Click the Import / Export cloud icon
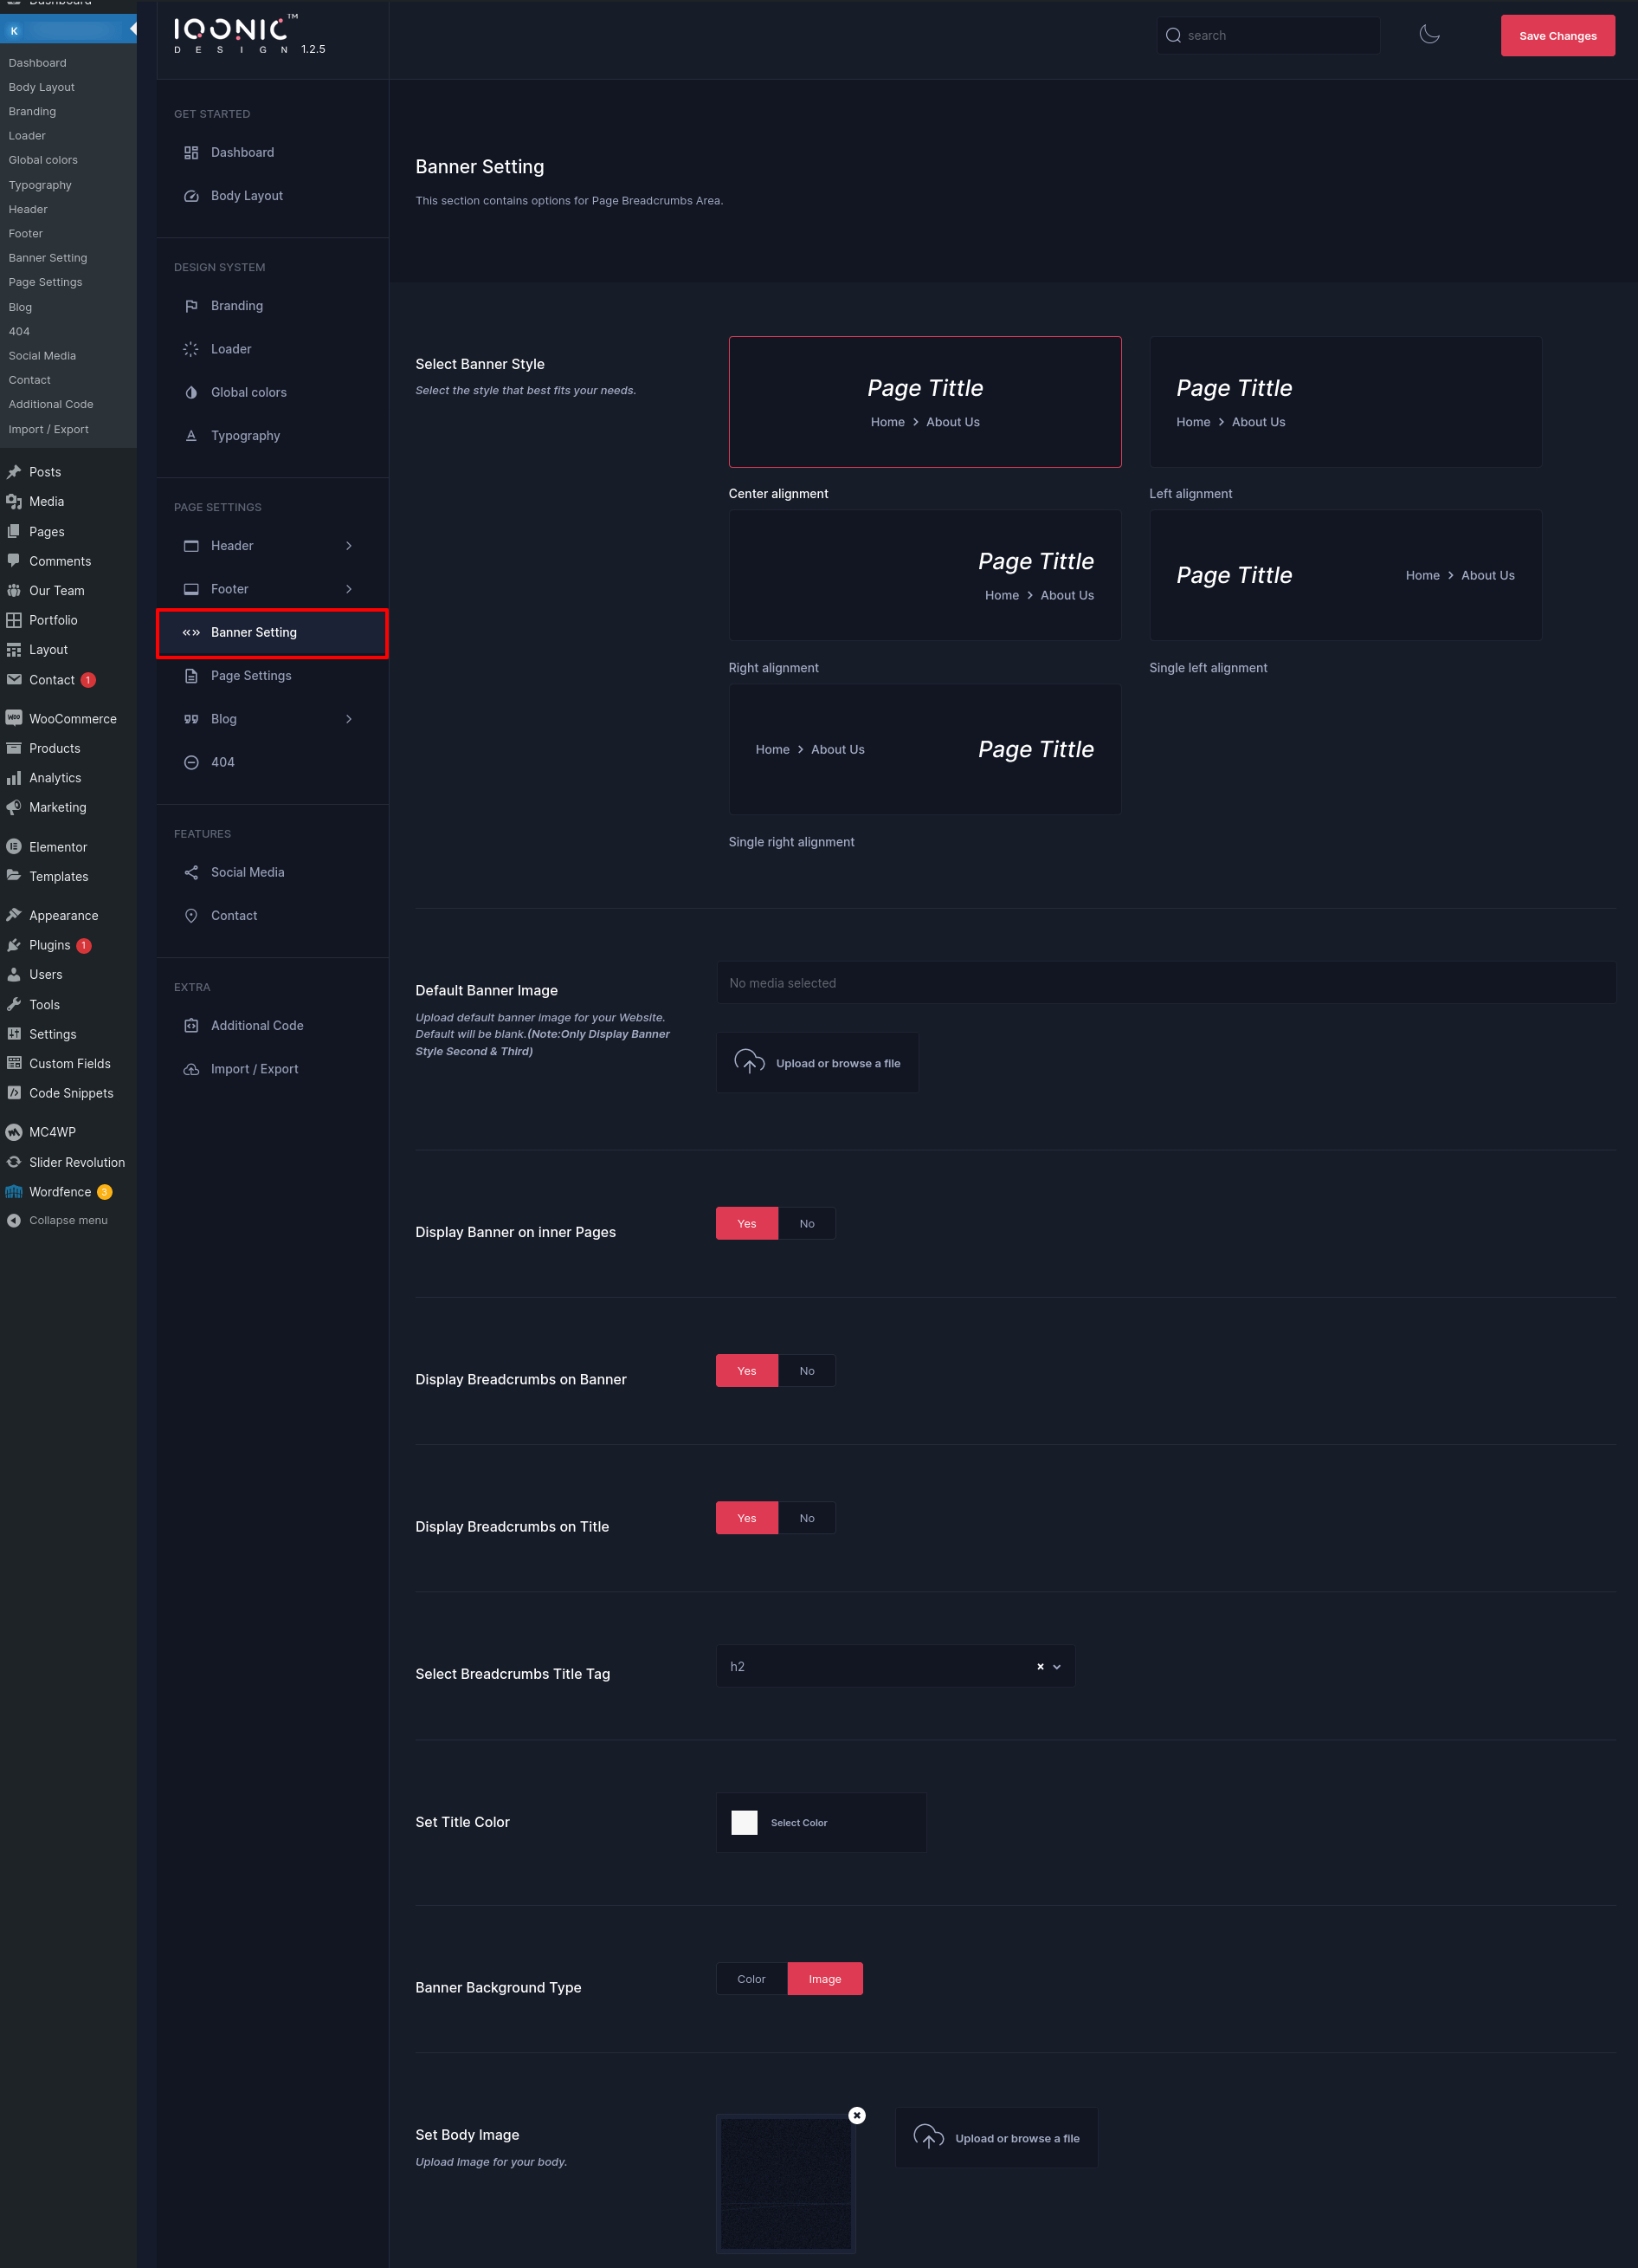The height and width of the screenshot is (2268, 1638). tap(190, 1069)
